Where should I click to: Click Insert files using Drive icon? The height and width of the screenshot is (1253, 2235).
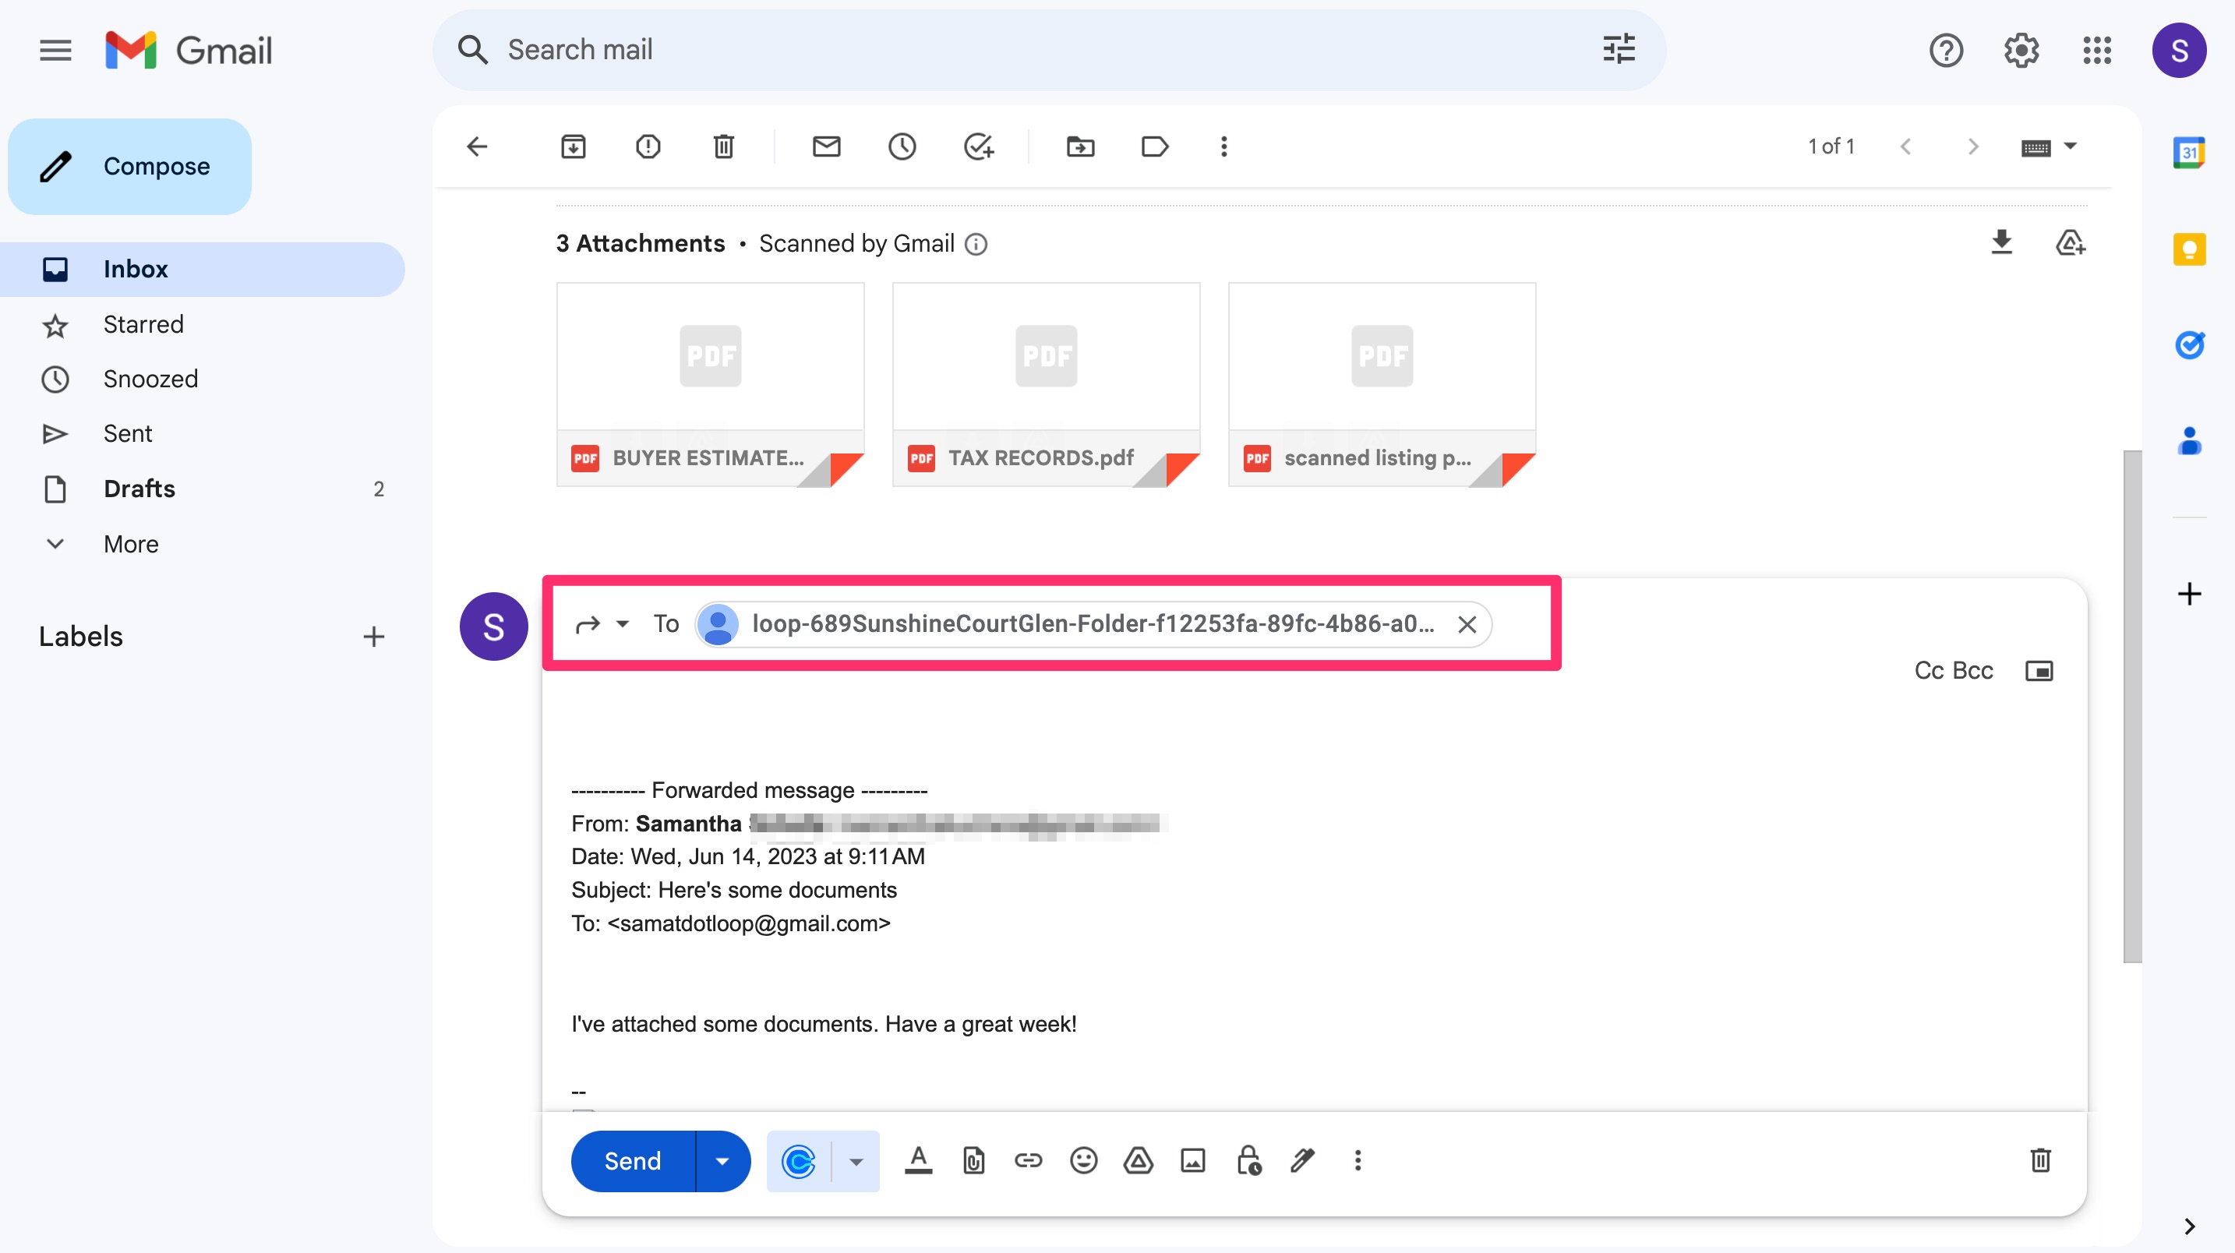click(x=1139, y=1160)
